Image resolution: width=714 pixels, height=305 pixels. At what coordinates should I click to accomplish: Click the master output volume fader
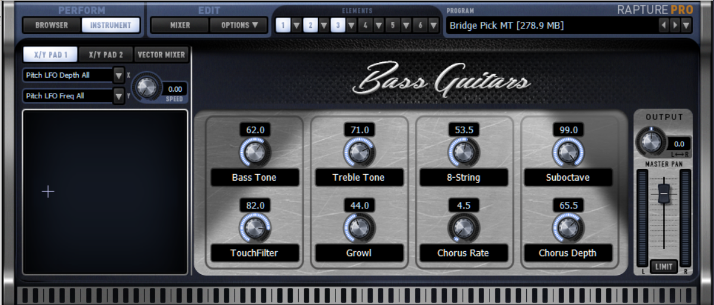tap(664, 193)
